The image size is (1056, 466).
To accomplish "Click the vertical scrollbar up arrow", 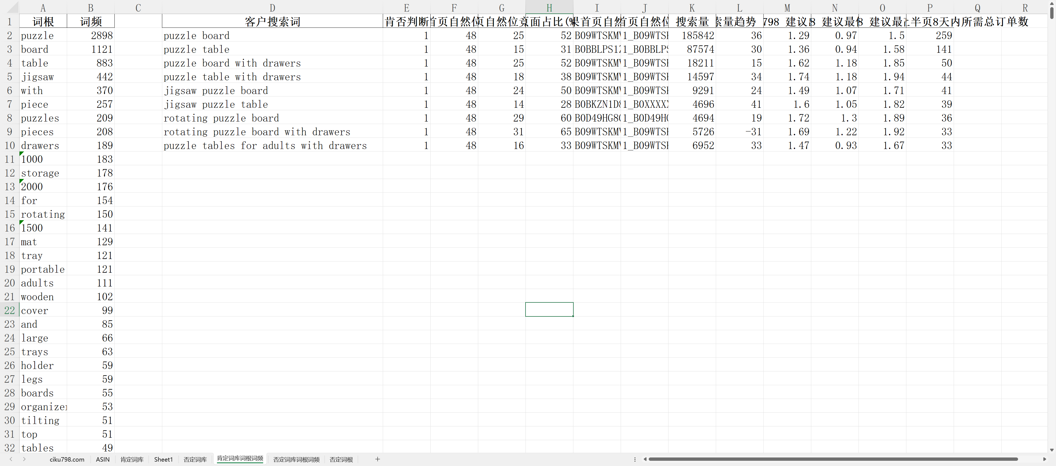I will tap(1052, 3).
